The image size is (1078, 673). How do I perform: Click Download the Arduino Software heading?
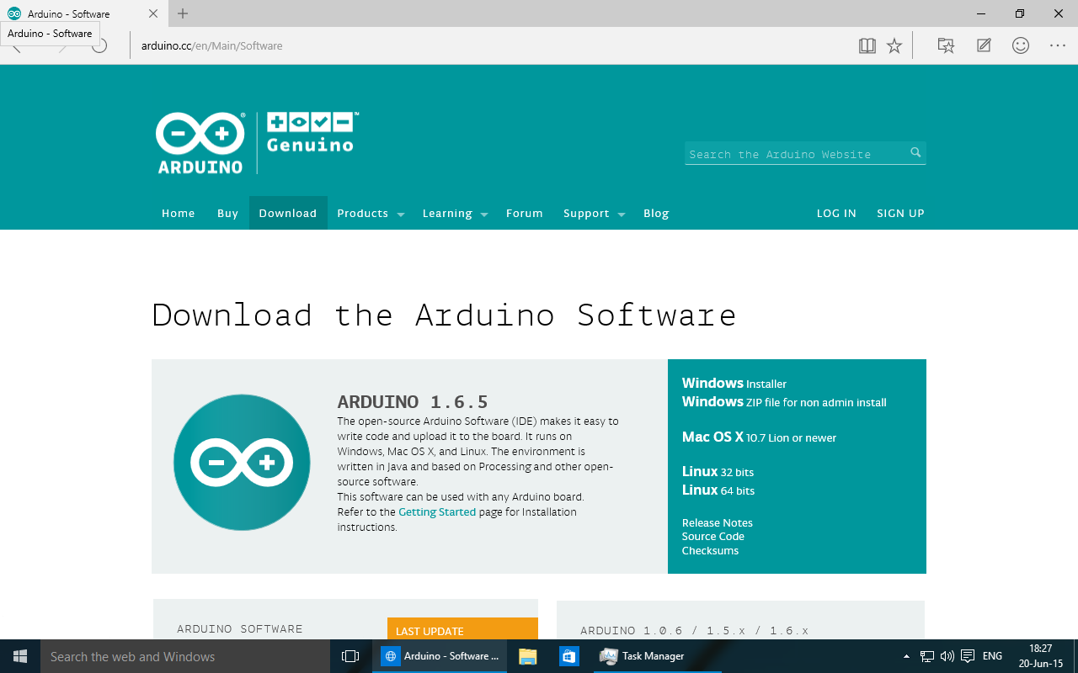tap(444, 315)
